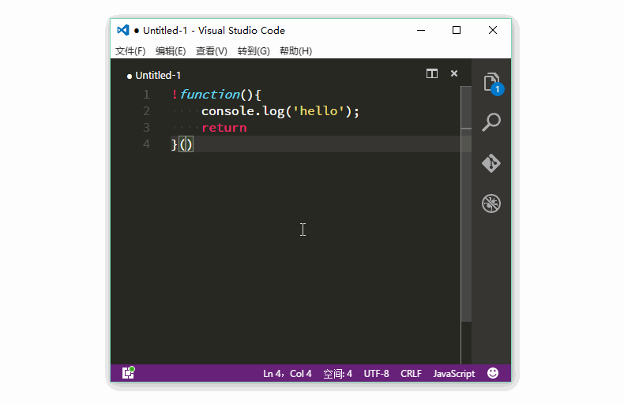Open the 查看(V) menu
The width and height of the screenshot is (624, 403).
(x=212, y=51)
